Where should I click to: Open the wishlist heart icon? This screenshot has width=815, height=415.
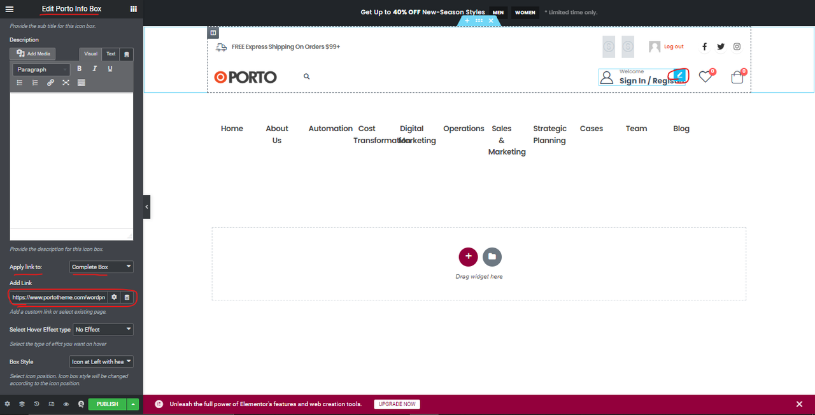coord(705,76)
